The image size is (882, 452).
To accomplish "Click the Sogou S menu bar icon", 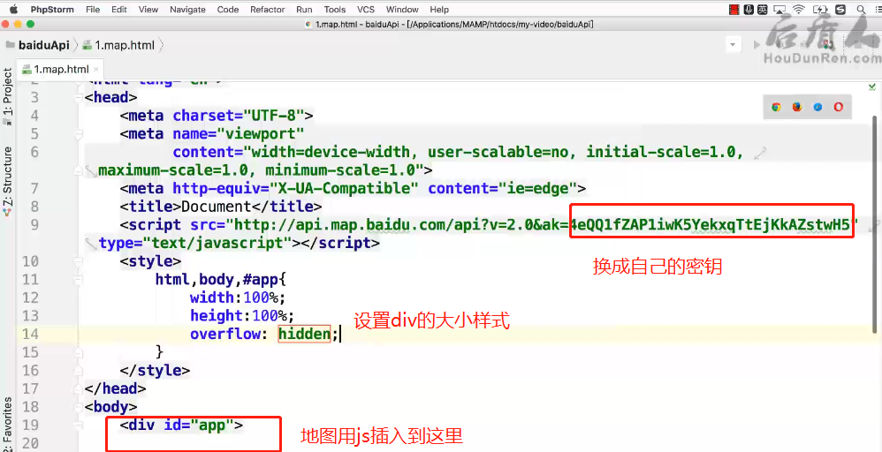I will [x=840, y=10].
